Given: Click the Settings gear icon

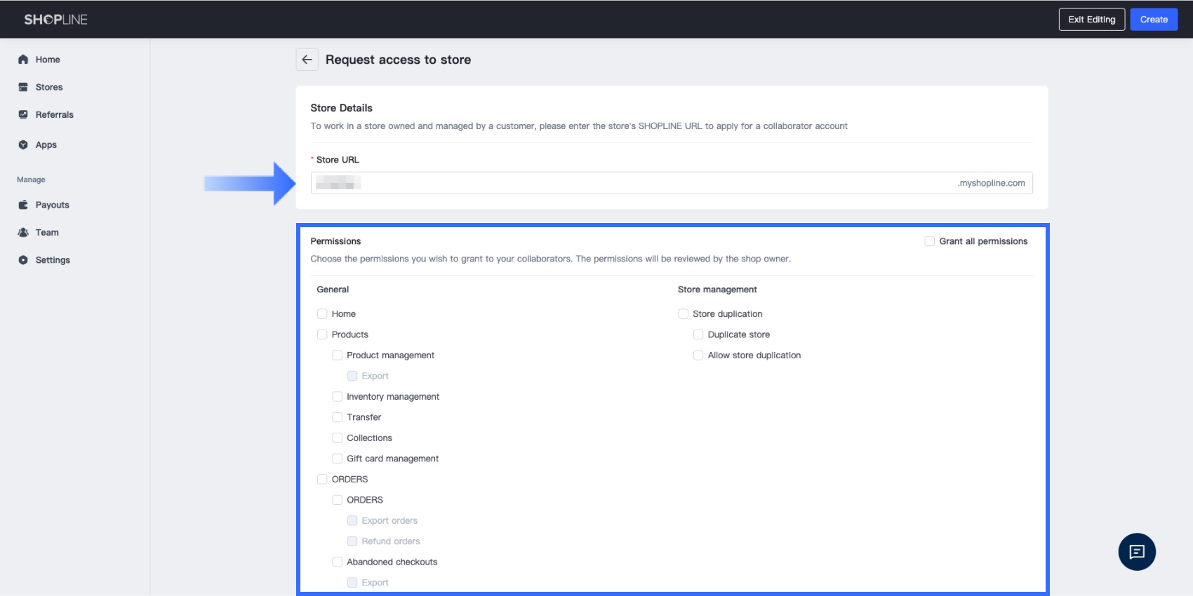Looking at the screenshot, I should tap(23, 260).
